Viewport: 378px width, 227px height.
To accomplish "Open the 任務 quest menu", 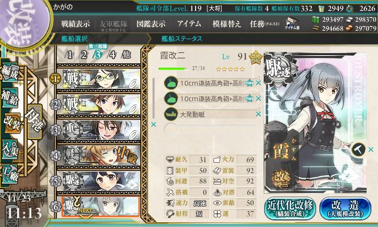I will click(265, 24).
